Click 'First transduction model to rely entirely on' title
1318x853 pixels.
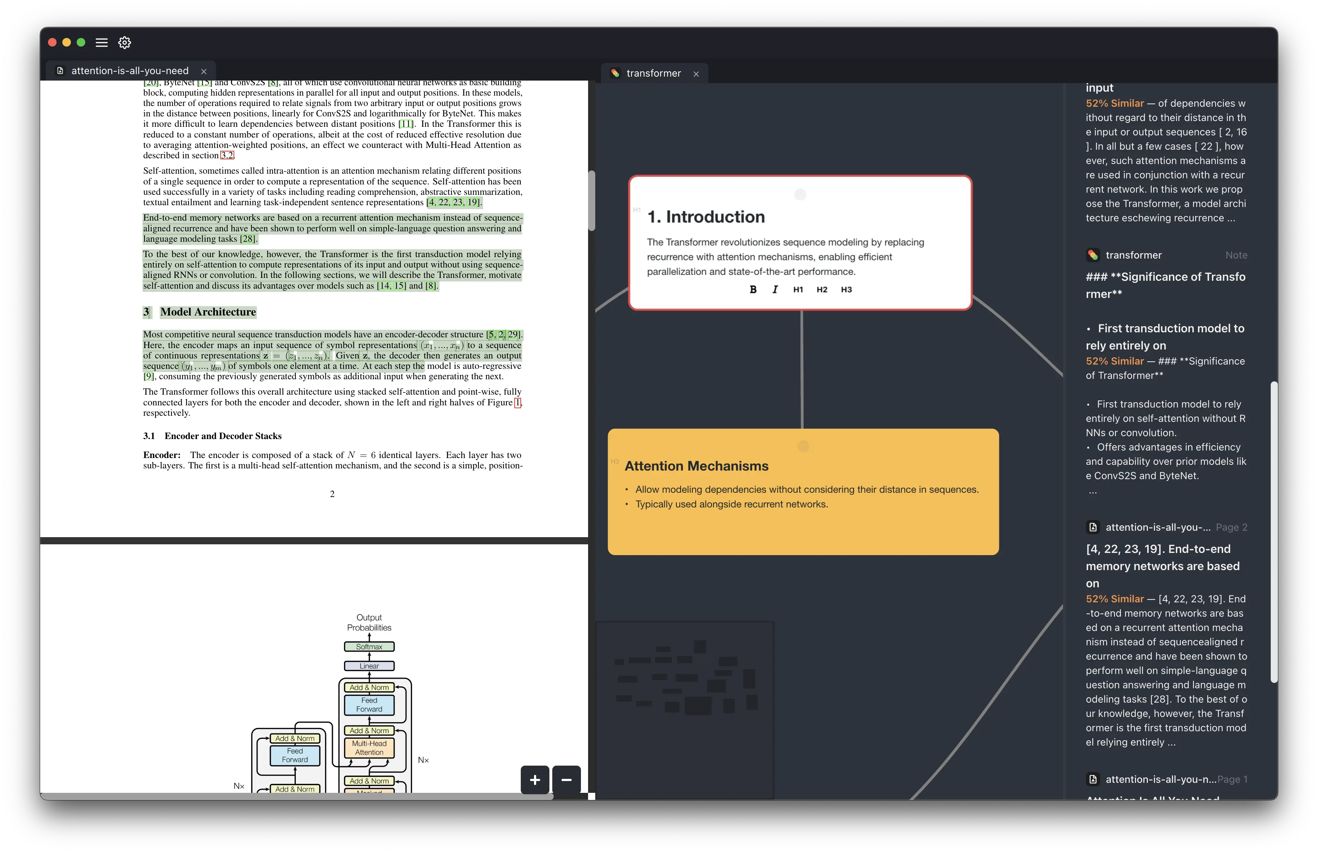click(1165, 337)
